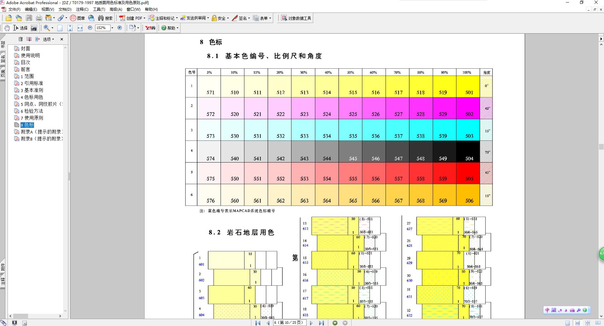
Task: Click Expand Current Bookmark icon
Action: tap(37, 39)
